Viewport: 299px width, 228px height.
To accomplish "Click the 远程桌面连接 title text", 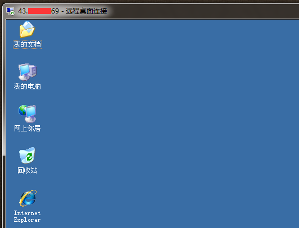I will coord(86,11).
